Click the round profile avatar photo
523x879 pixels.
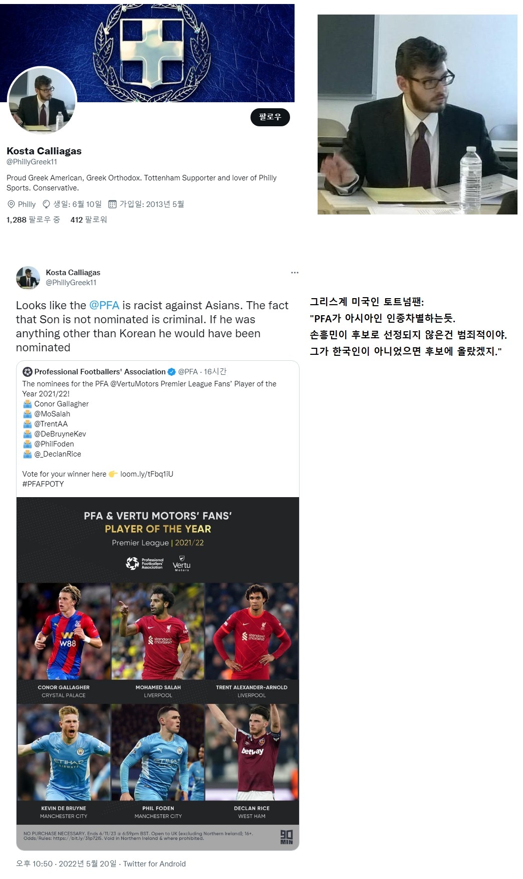click(42, 101)
